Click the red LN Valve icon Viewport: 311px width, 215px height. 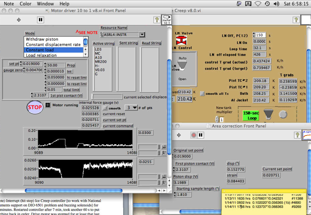(x=181, y=41)
